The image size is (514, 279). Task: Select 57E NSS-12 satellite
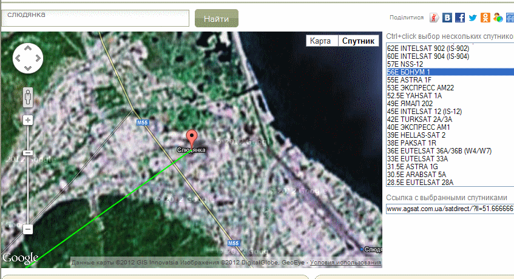[x=450, y=64]
